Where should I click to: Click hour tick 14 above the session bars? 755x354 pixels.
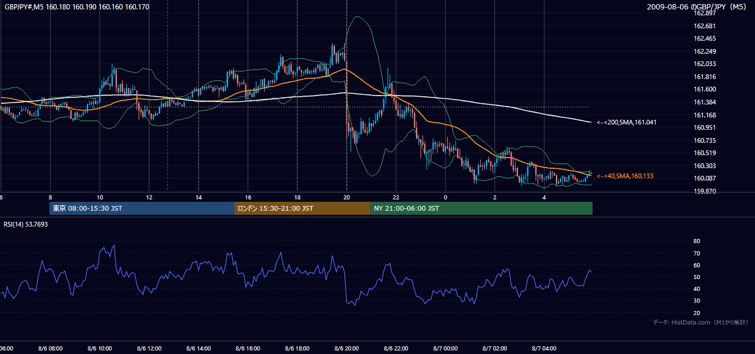pyautogui.click(x=198, y=198)
